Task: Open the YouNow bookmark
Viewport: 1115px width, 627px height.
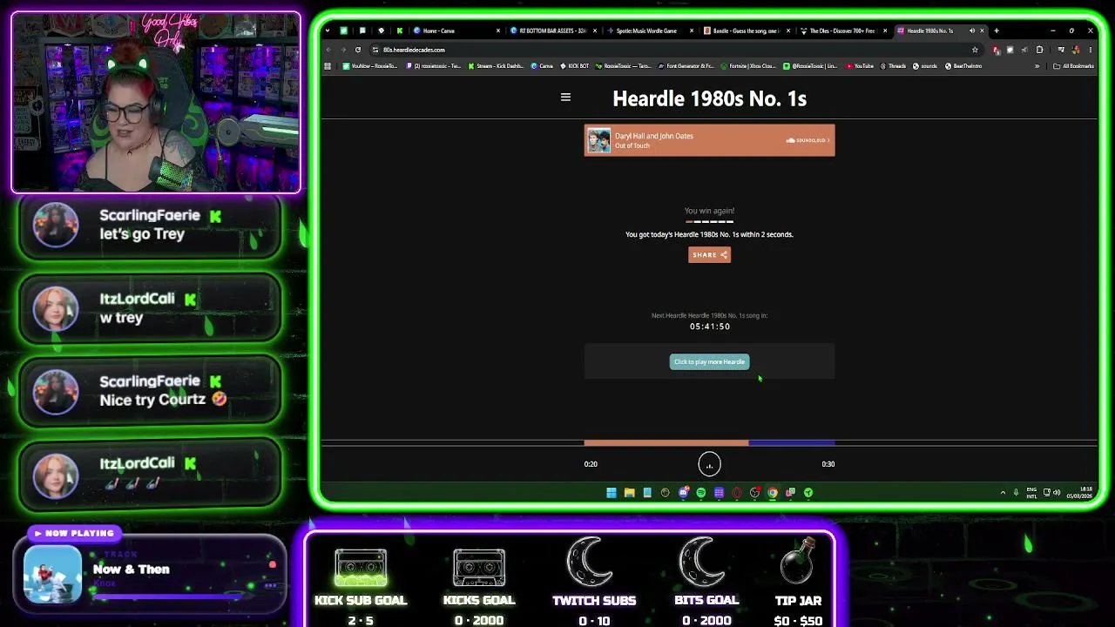Action: click(370, 66)
